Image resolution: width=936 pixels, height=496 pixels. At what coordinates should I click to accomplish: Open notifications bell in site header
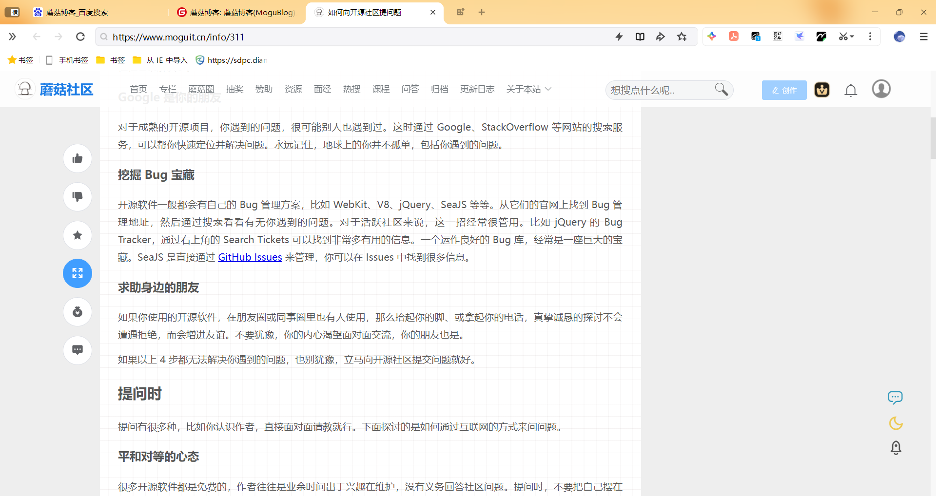click(851, 90)
